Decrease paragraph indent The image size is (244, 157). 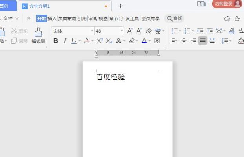(200, 31)
